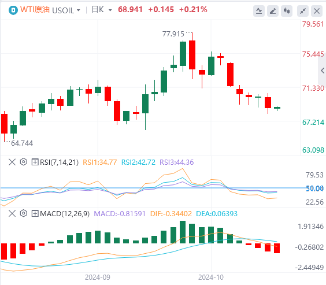Open MACD indicator settings hexagon icon
The width and height of the screenshot is (326, 285).
coord(24,213)
